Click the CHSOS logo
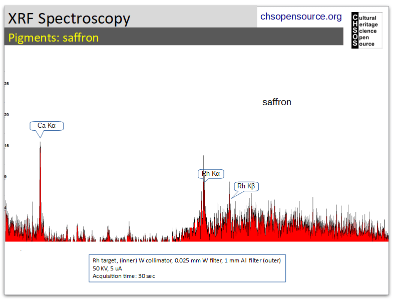This screenshot has height=300, width=393. click(366, 30)
